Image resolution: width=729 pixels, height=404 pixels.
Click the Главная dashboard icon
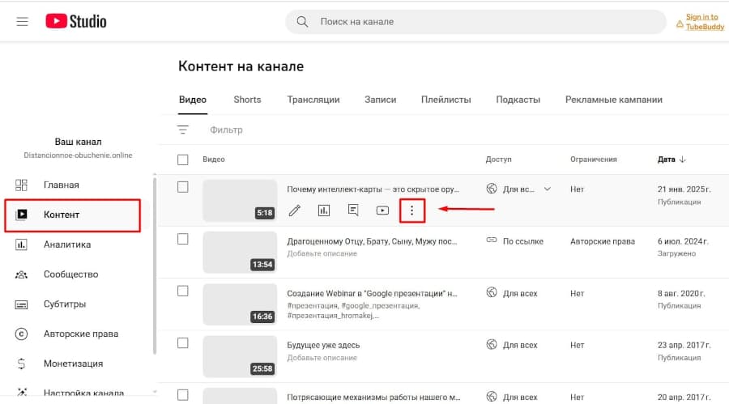point(21,185)
